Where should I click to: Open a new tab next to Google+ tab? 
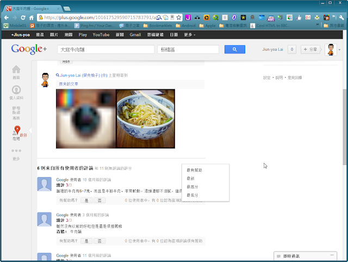[66, 9]
